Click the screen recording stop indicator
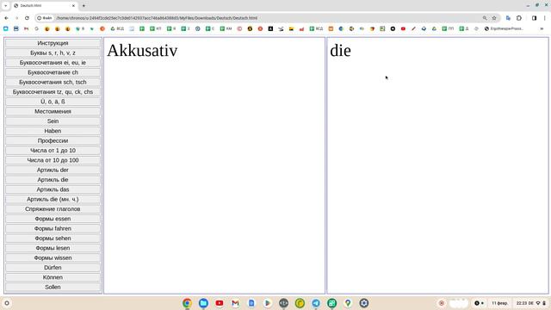The image size is (551, 310). (442, 303)
